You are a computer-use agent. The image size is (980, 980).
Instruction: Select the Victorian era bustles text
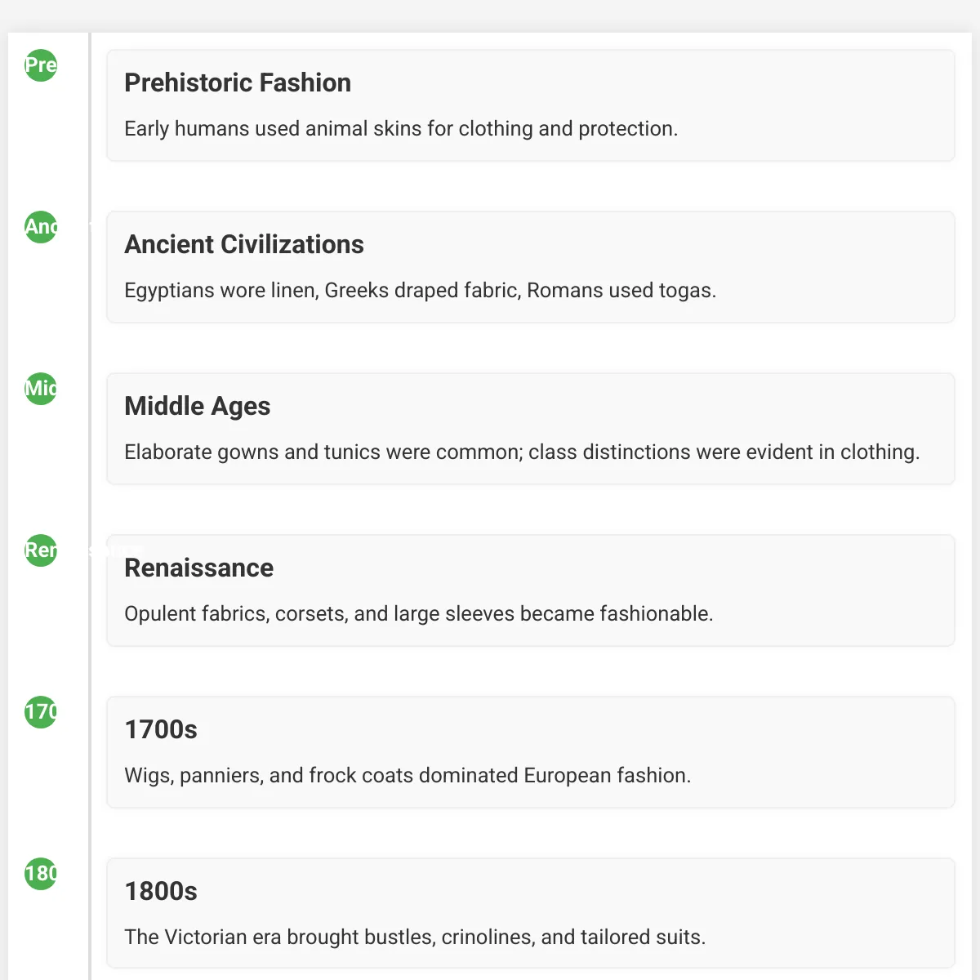415,937
